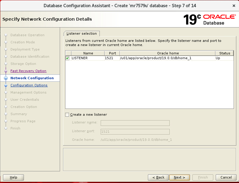Screen dimensions: 239x183
Task: Click the Listener port input field
Action: point(135,132)
